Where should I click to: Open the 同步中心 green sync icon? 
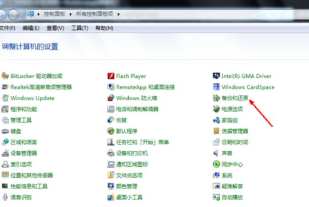[216, 164]
